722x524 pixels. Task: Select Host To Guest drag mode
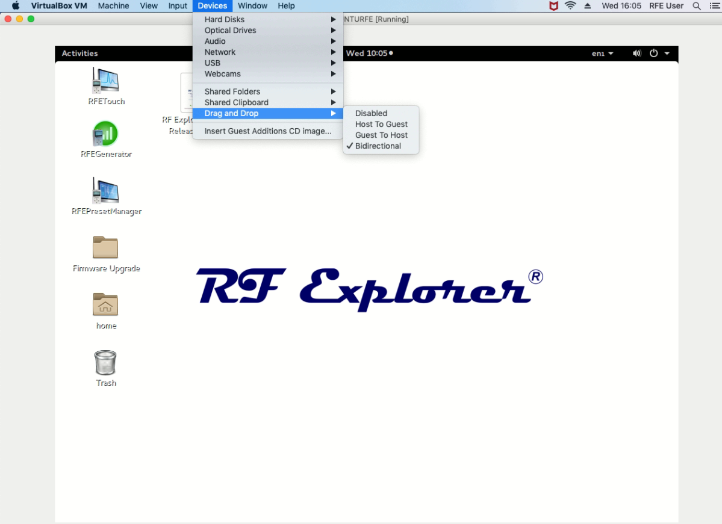pos(381,124)
